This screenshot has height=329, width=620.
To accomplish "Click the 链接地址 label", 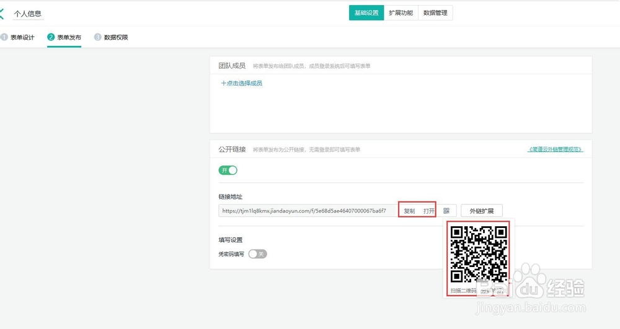I will click(231, 196).
